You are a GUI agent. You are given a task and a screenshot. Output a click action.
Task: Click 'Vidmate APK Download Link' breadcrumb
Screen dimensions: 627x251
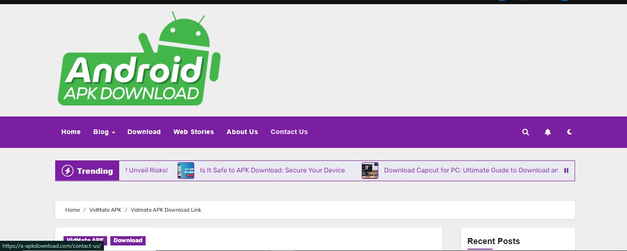pyautogui.click(x=166, y=210)
